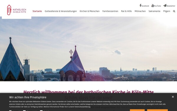
Task: Open the search magnifier icon
Action: [174, 11]
